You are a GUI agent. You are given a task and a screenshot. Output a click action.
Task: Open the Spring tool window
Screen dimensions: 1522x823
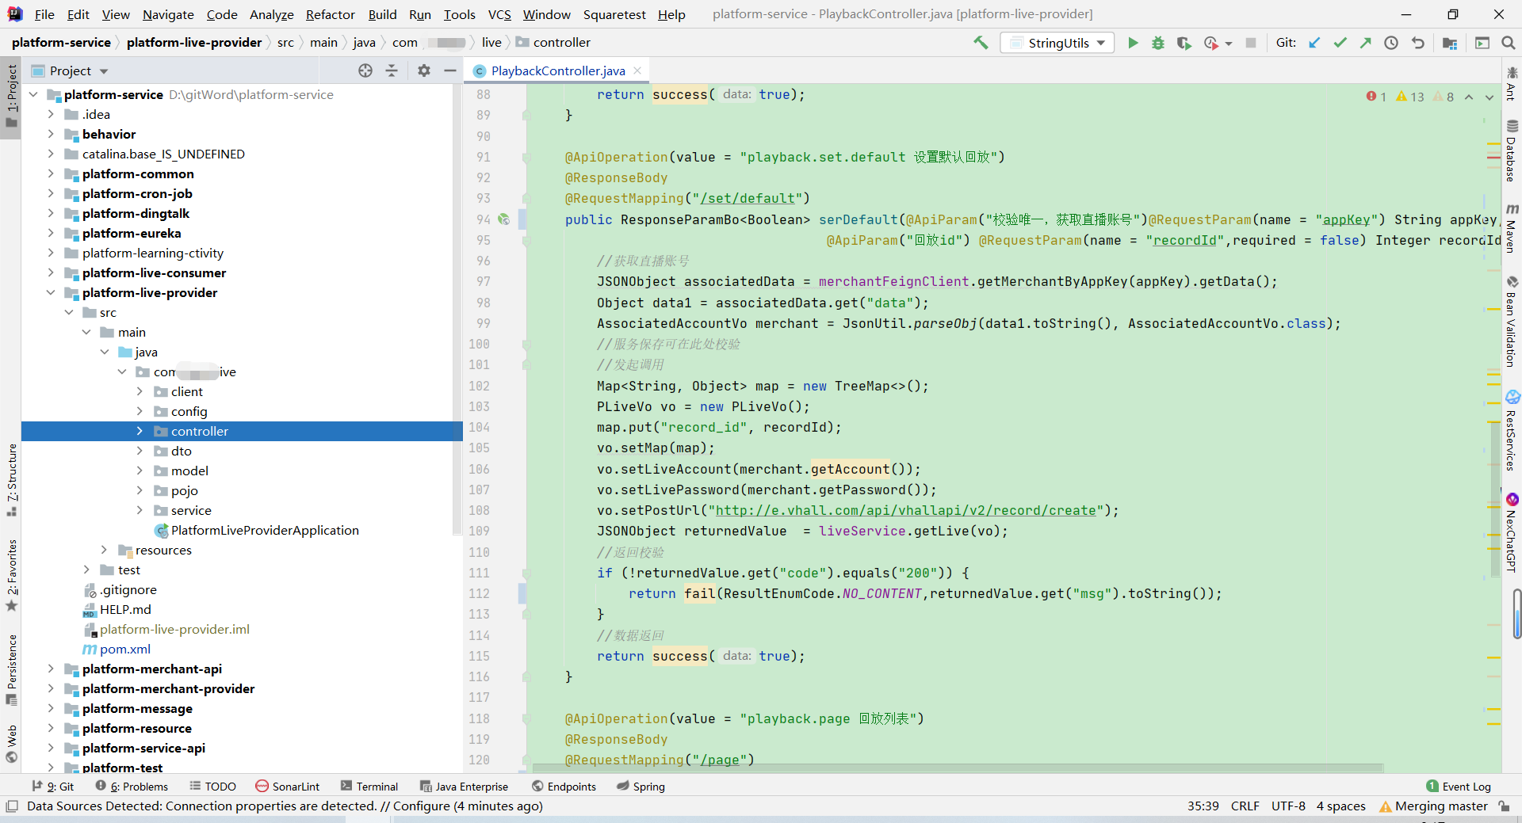coord(641,786)
